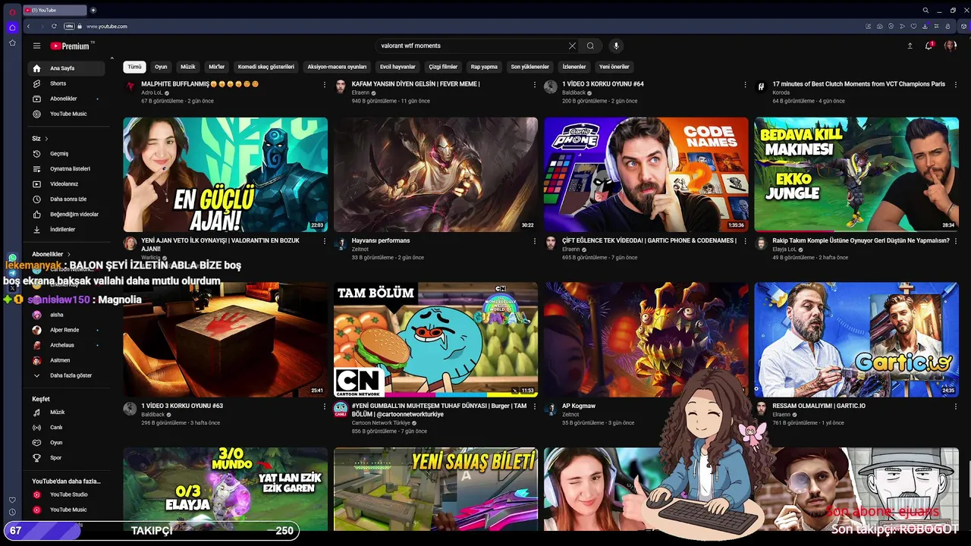Screen dimensions: 971x546
Task: Open the account avatar menu
Action: click(x=950, y=45)
